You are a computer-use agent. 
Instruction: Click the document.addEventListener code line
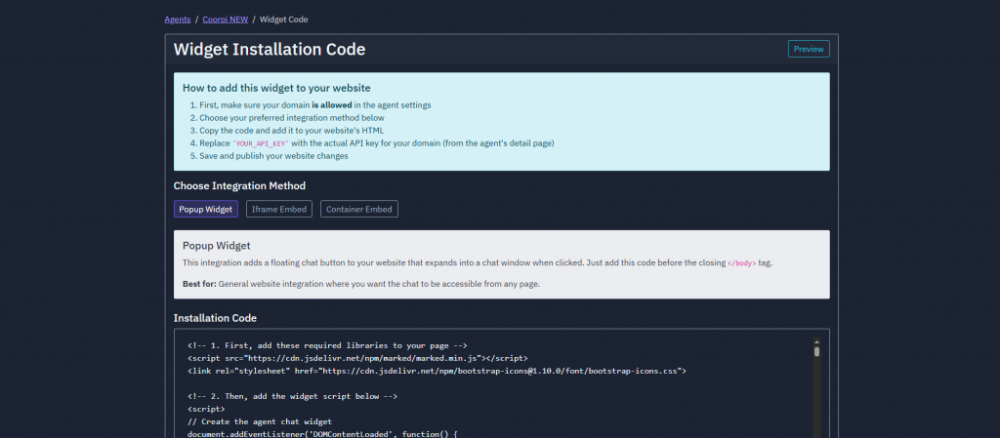pyautogui.click(x=322, y=433)
